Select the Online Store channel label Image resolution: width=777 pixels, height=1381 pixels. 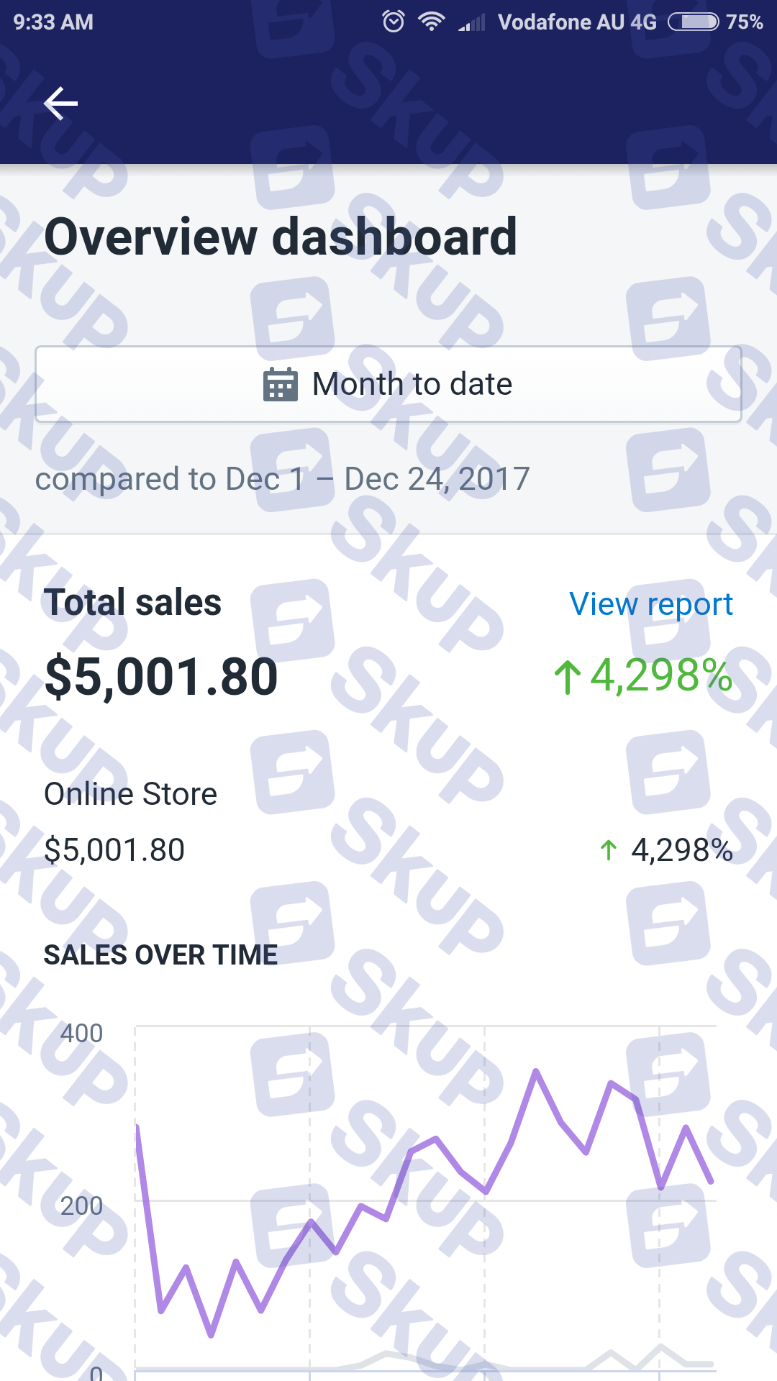131,794
